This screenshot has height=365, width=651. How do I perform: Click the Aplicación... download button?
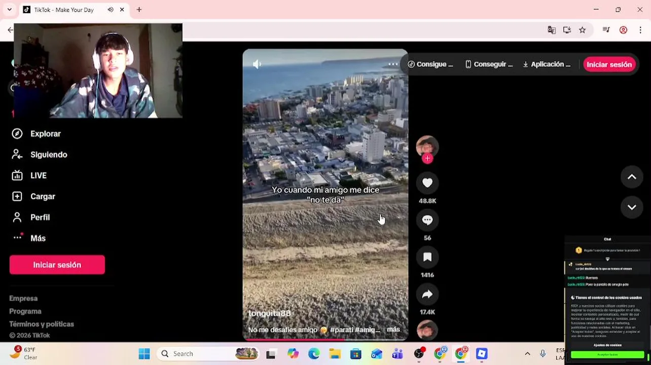547,64
